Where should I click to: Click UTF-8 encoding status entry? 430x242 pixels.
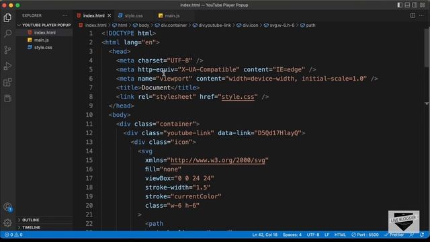tap(313, 235)
